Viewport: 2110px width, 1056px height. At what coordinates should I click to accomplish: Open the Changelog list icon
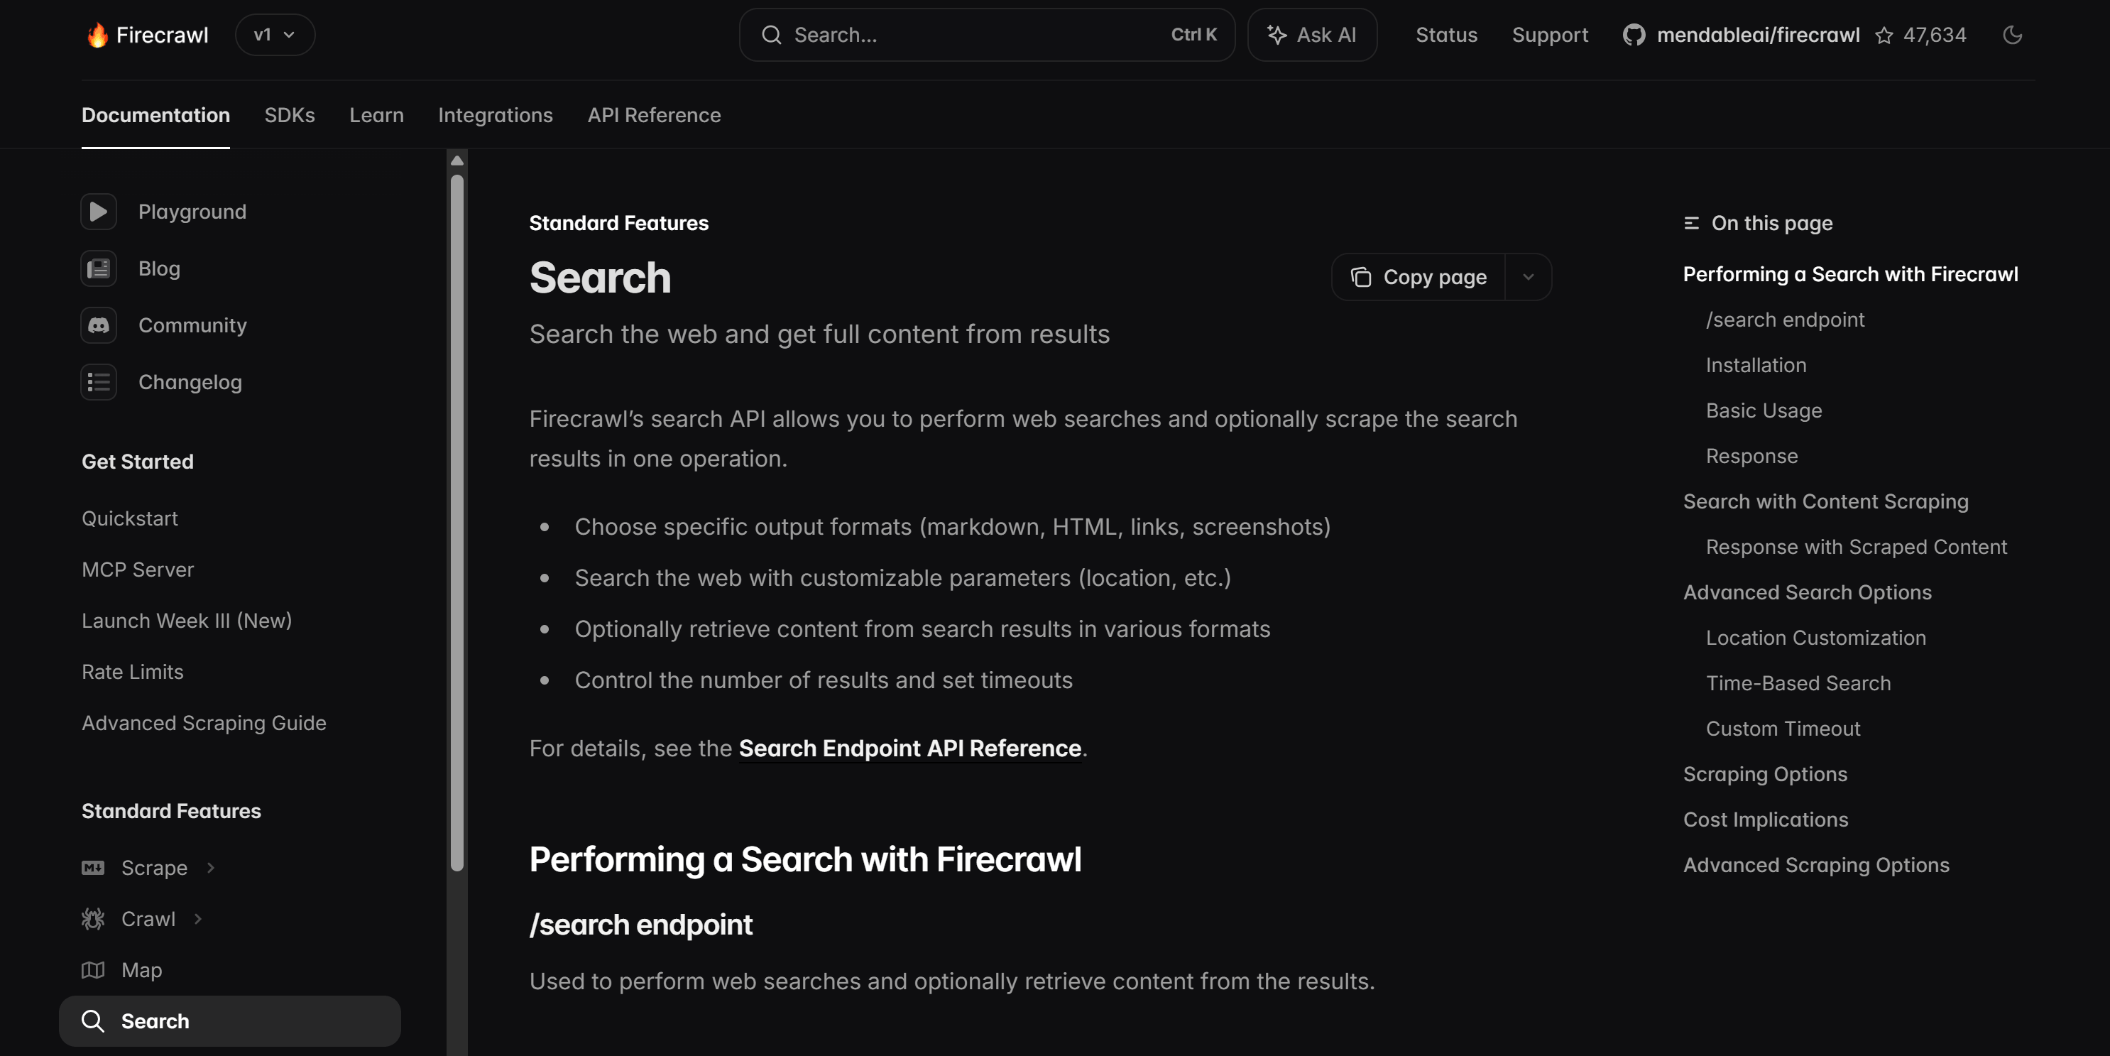tap(98, 383)
